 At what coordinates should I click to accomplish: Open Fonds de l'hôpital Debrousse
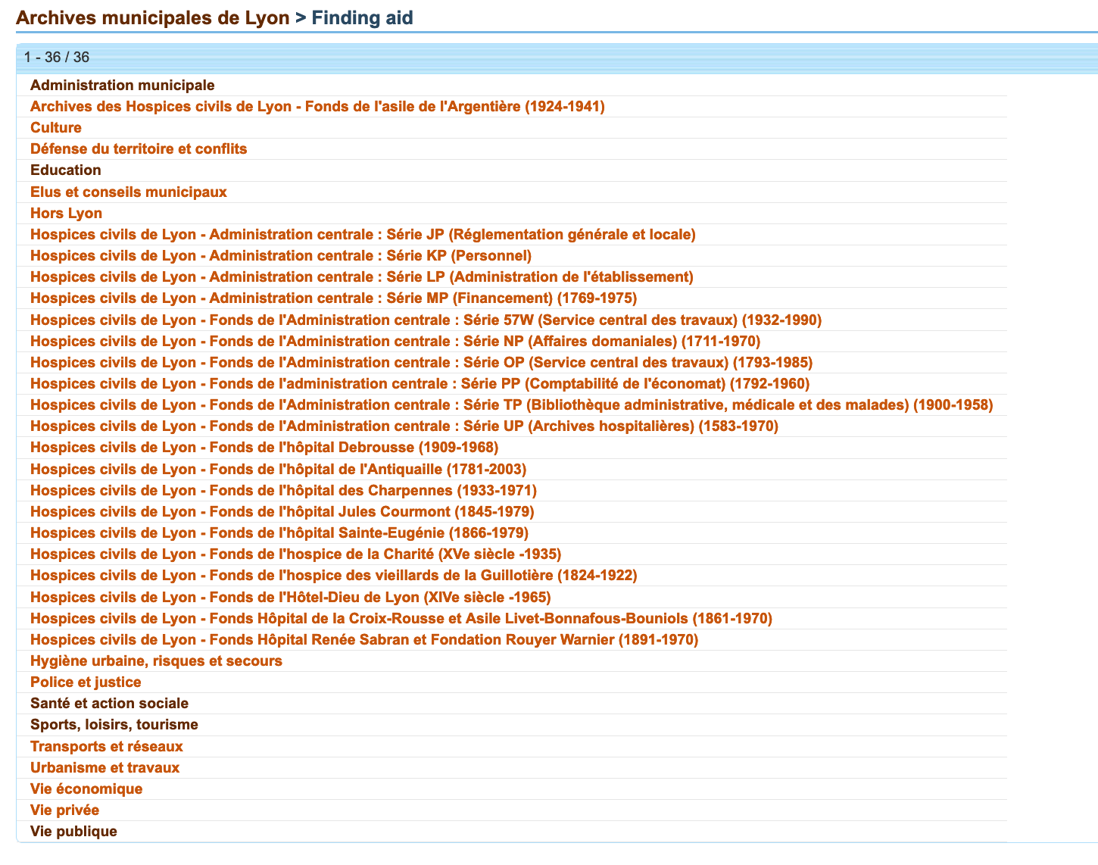[x=264, y=448]
